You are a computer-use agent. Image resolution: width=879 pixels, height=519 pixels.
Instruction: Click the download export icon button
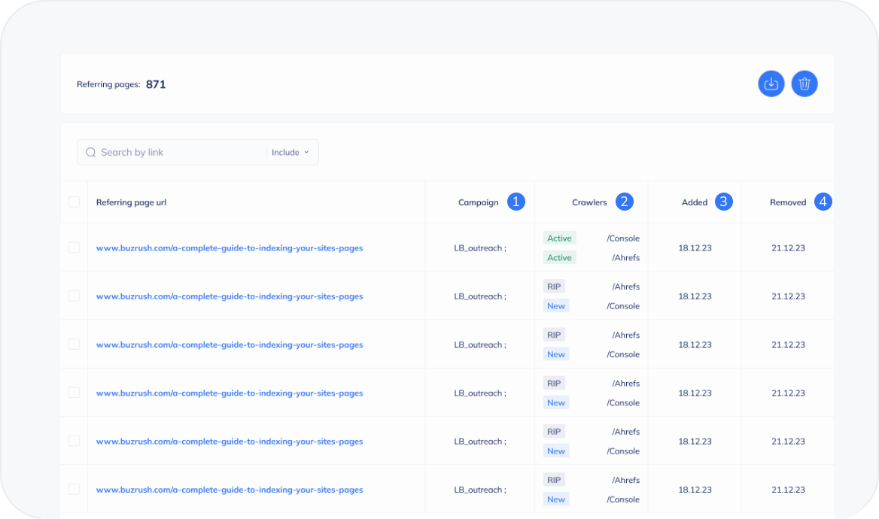point(771,84)
